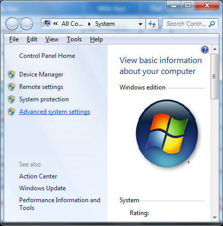Click the Back navigation arrow button
Viewport: 223px width, 226px height.
point(12,24)
